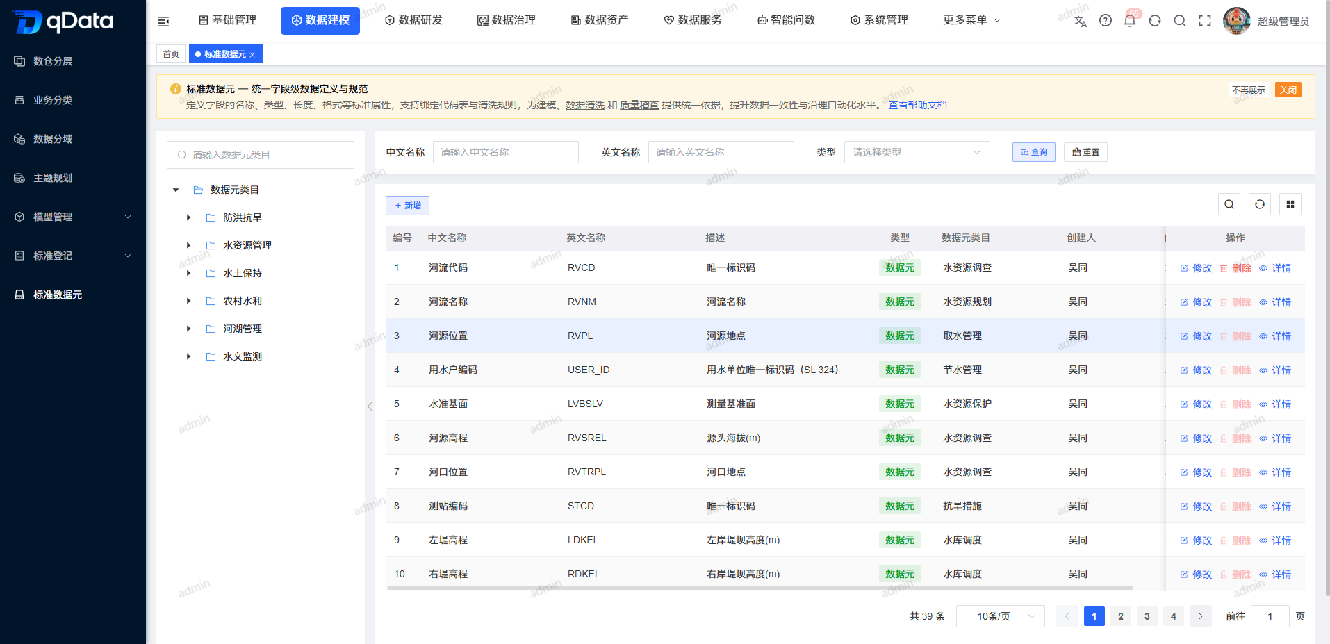Refresh the table data
Image resolution: width=1330 pixels, height=644 pixels.
[x=1260, y=204]
